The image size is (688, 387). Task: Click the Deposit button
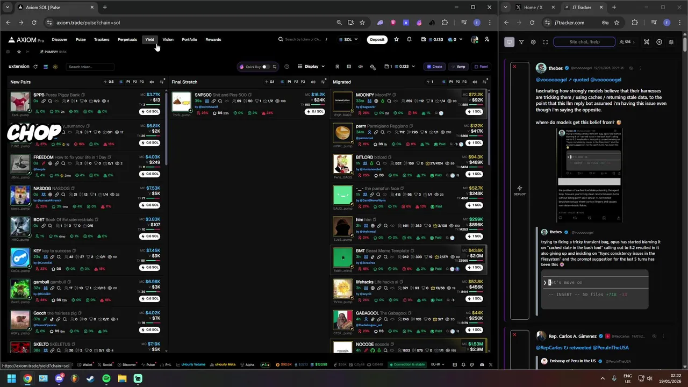tap(377, 39)
